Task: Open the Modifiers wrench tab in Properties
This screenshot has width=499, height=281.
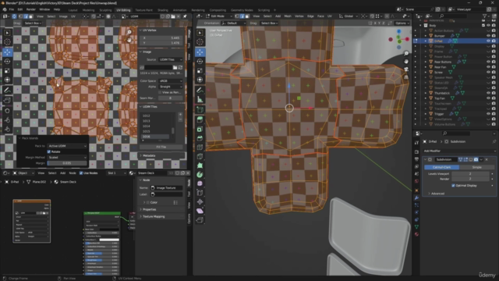Action: pyautogui.click(x=416, y=197)
